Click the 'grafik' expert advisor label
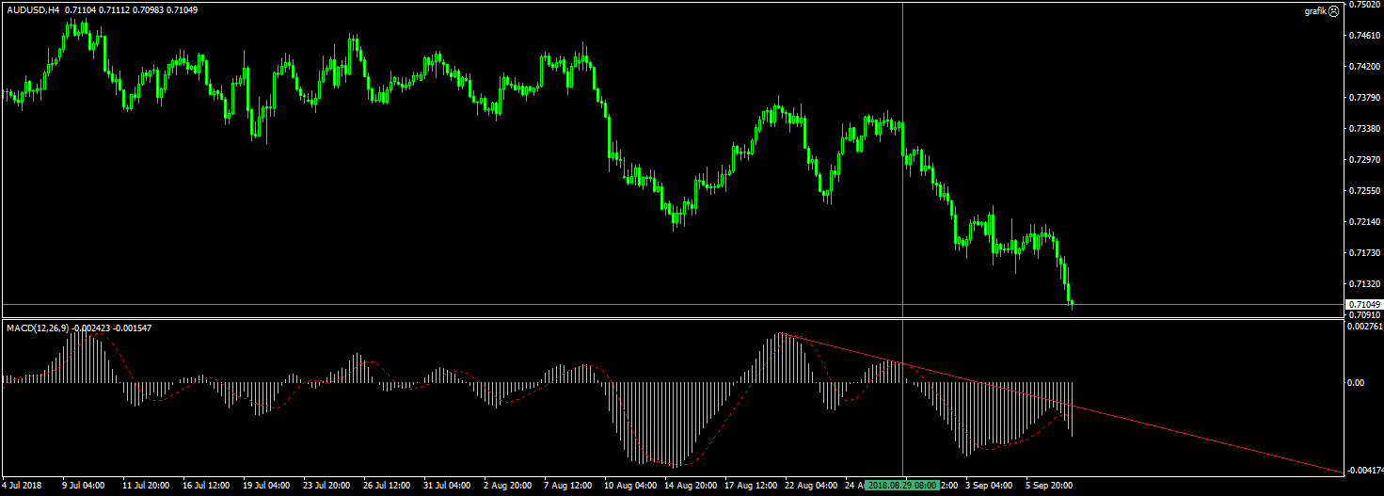Viewport: 1384px width, 496px height. pos(1315,11)
